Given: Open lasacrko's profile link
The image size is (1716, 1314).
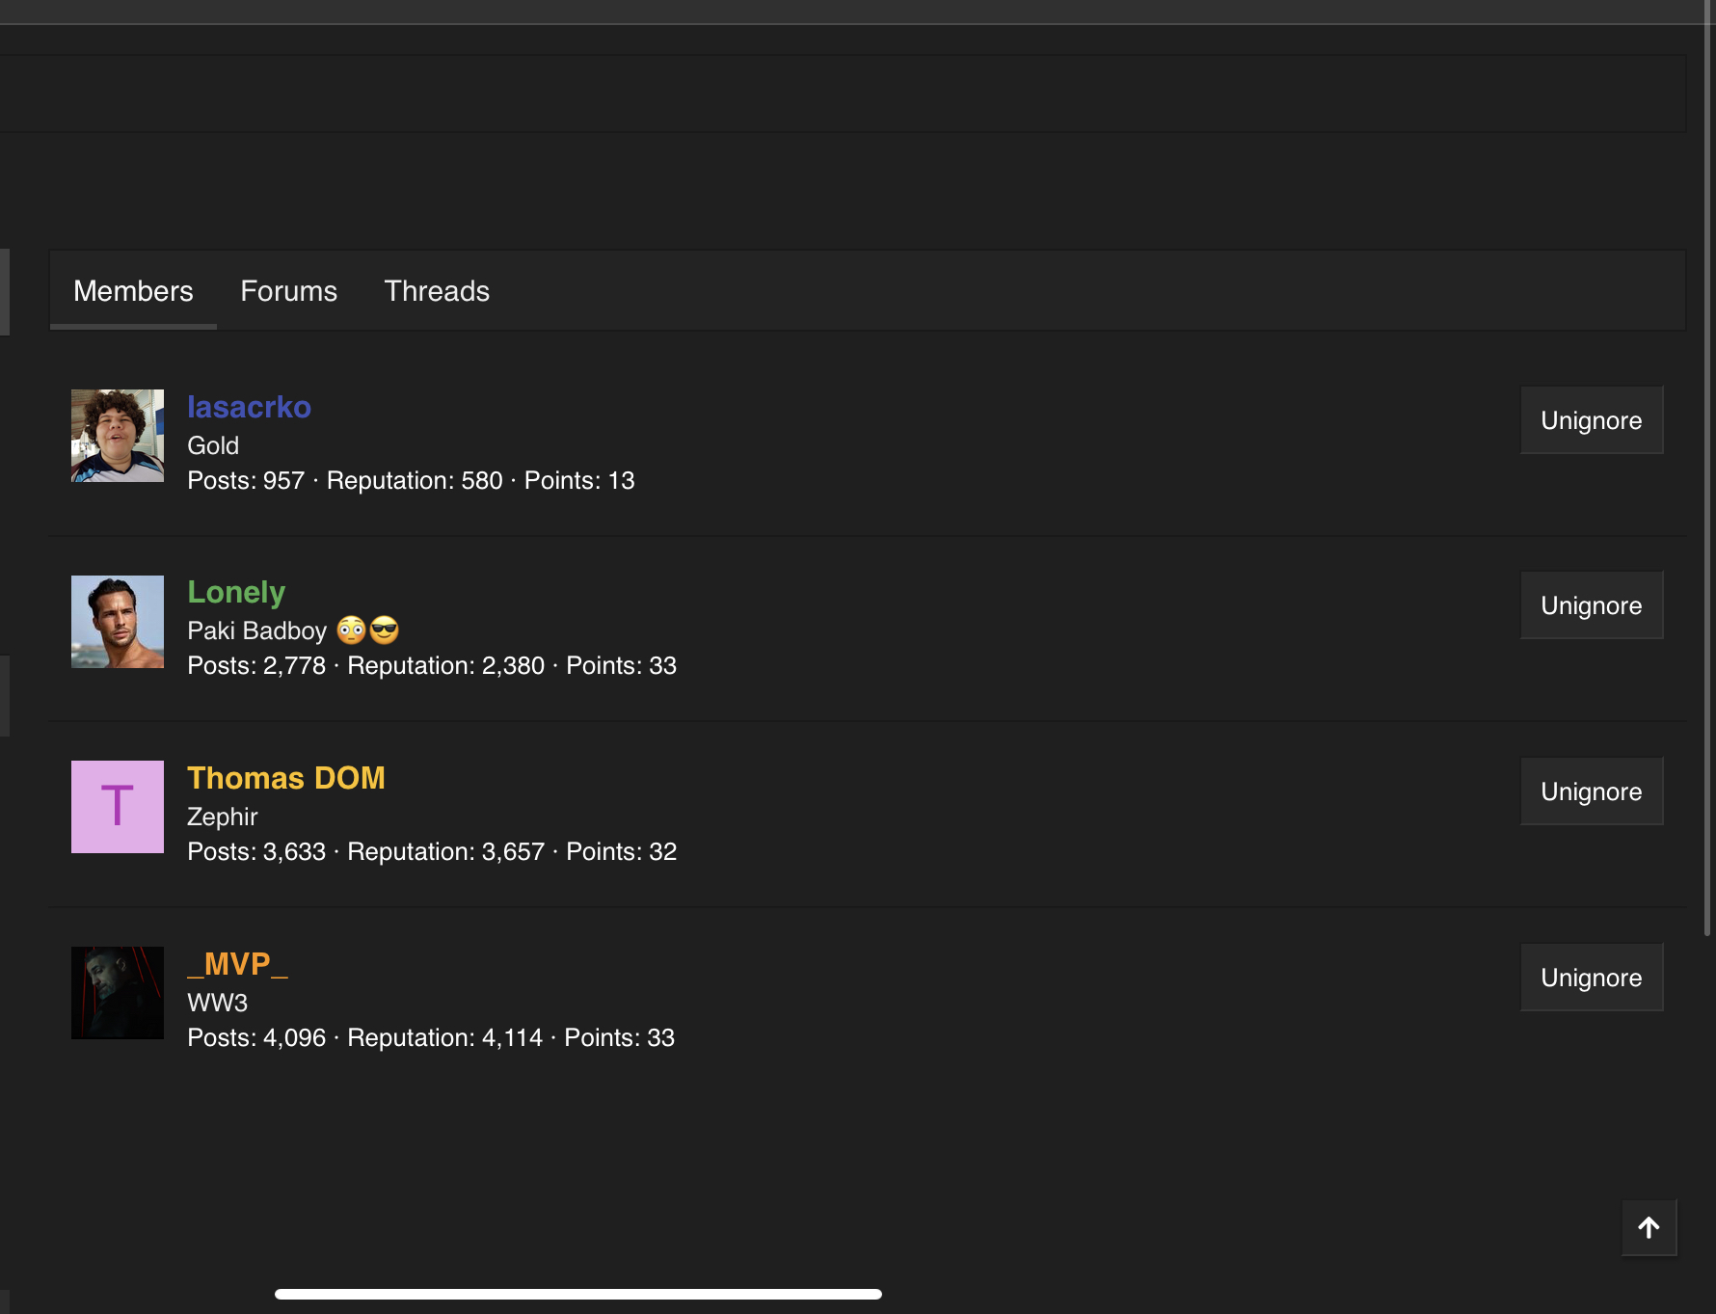Looking at the screenshot, I should [249, 407].
